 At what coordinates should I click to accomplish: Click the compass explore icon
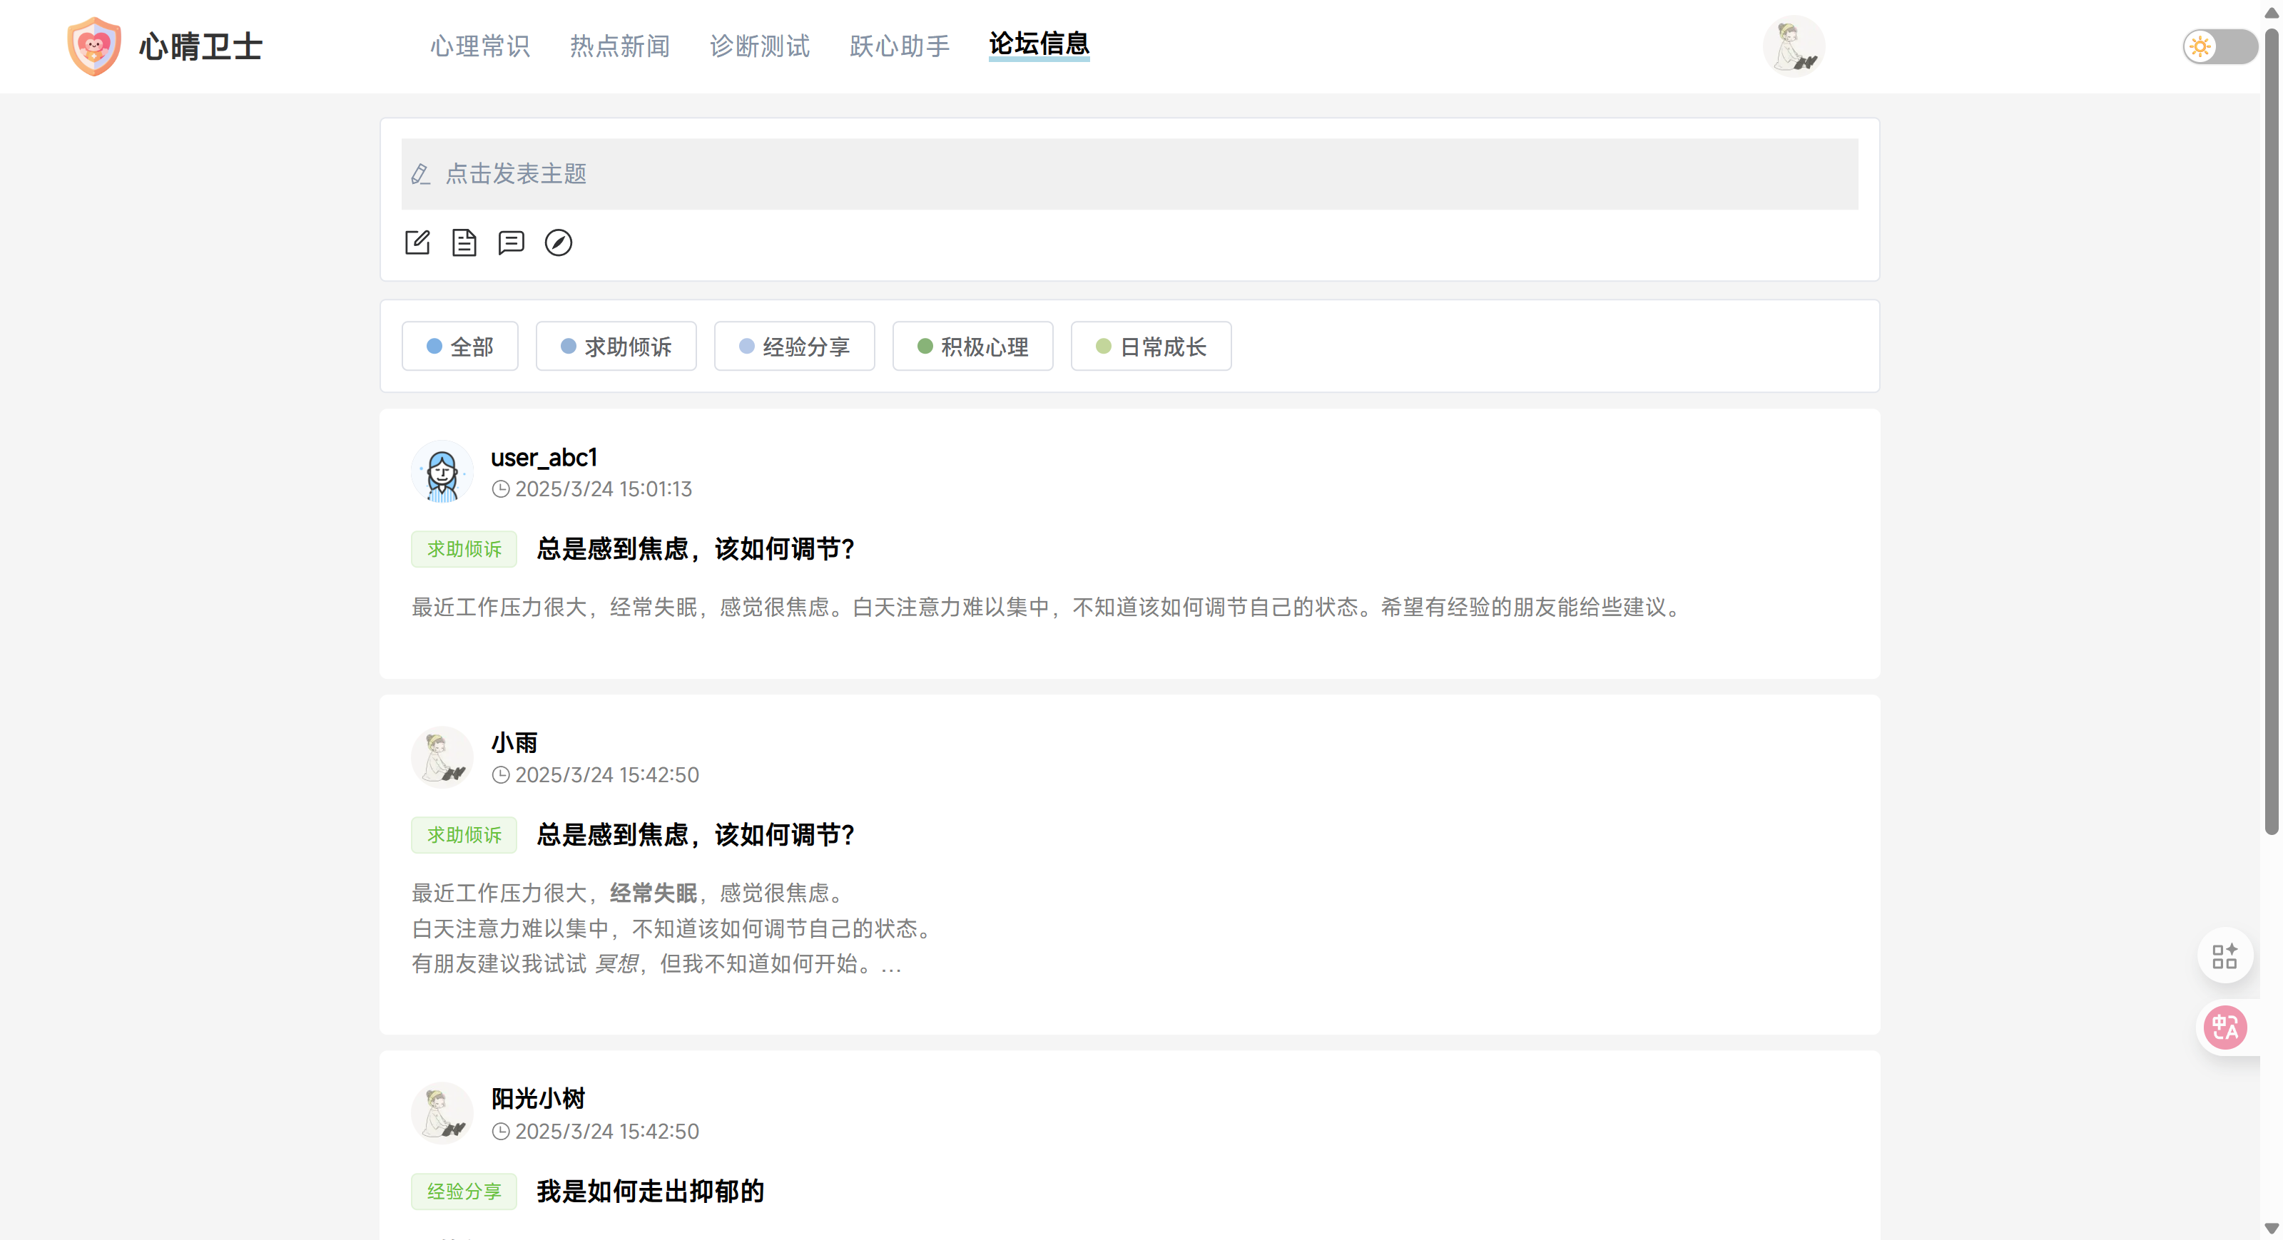pyautogui.click(x=559, y=242)
